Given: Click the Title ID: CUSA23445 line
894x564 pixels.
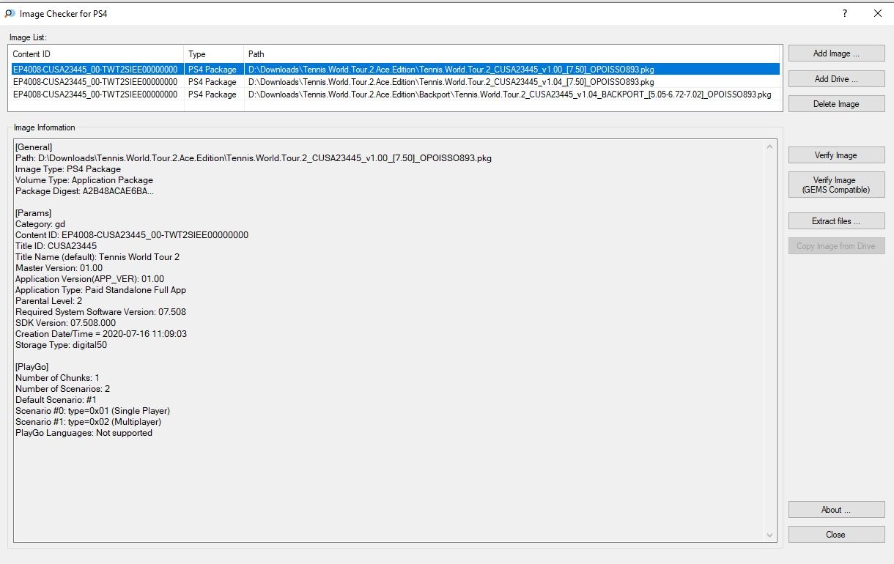Looking at the screenshot, I should (x=56, y=246).
